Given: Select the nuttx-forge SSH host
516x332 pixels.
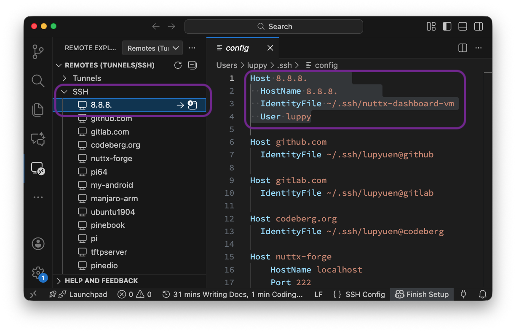Looking at the screenshot, I should [x=111, y=159].
